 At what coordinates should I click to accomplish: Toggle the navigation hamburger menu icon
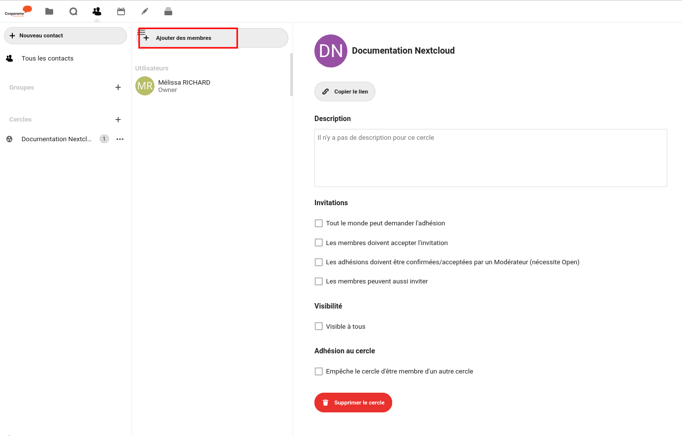(141, 32)
